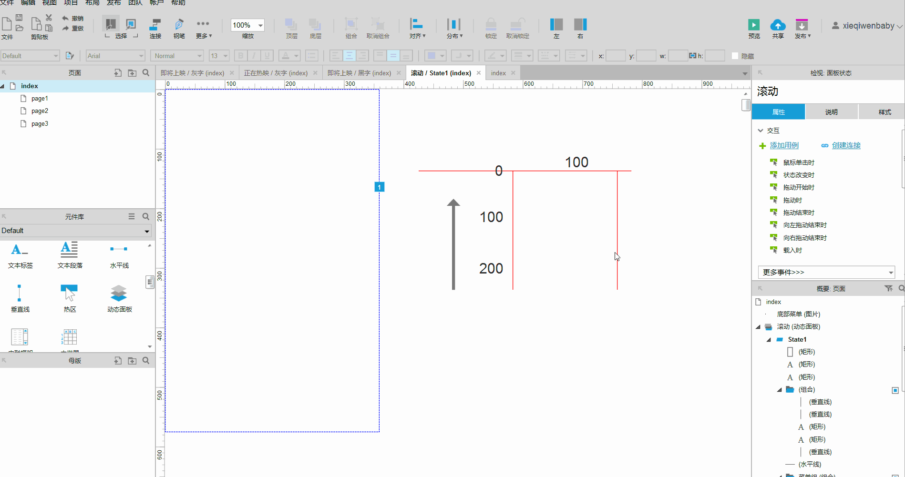The image size is (905, 477).
Task: Open the Align (对齐) icon menu
Action: 416,24
